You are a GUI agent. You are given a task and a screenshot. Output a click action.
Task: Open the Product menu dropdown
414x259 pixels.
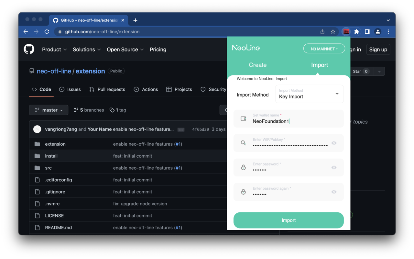[54, 50]
